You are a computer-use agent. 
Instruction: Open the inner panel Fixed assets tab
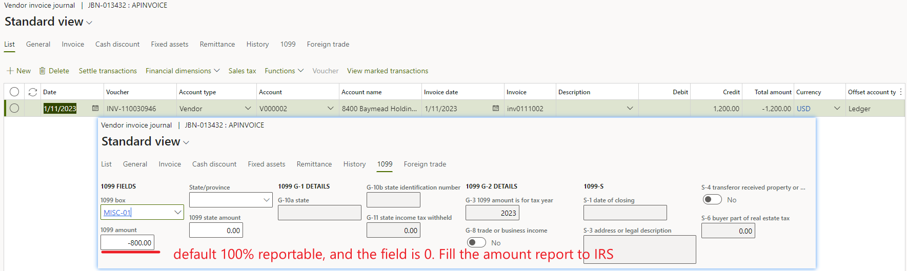click(267, 164)
